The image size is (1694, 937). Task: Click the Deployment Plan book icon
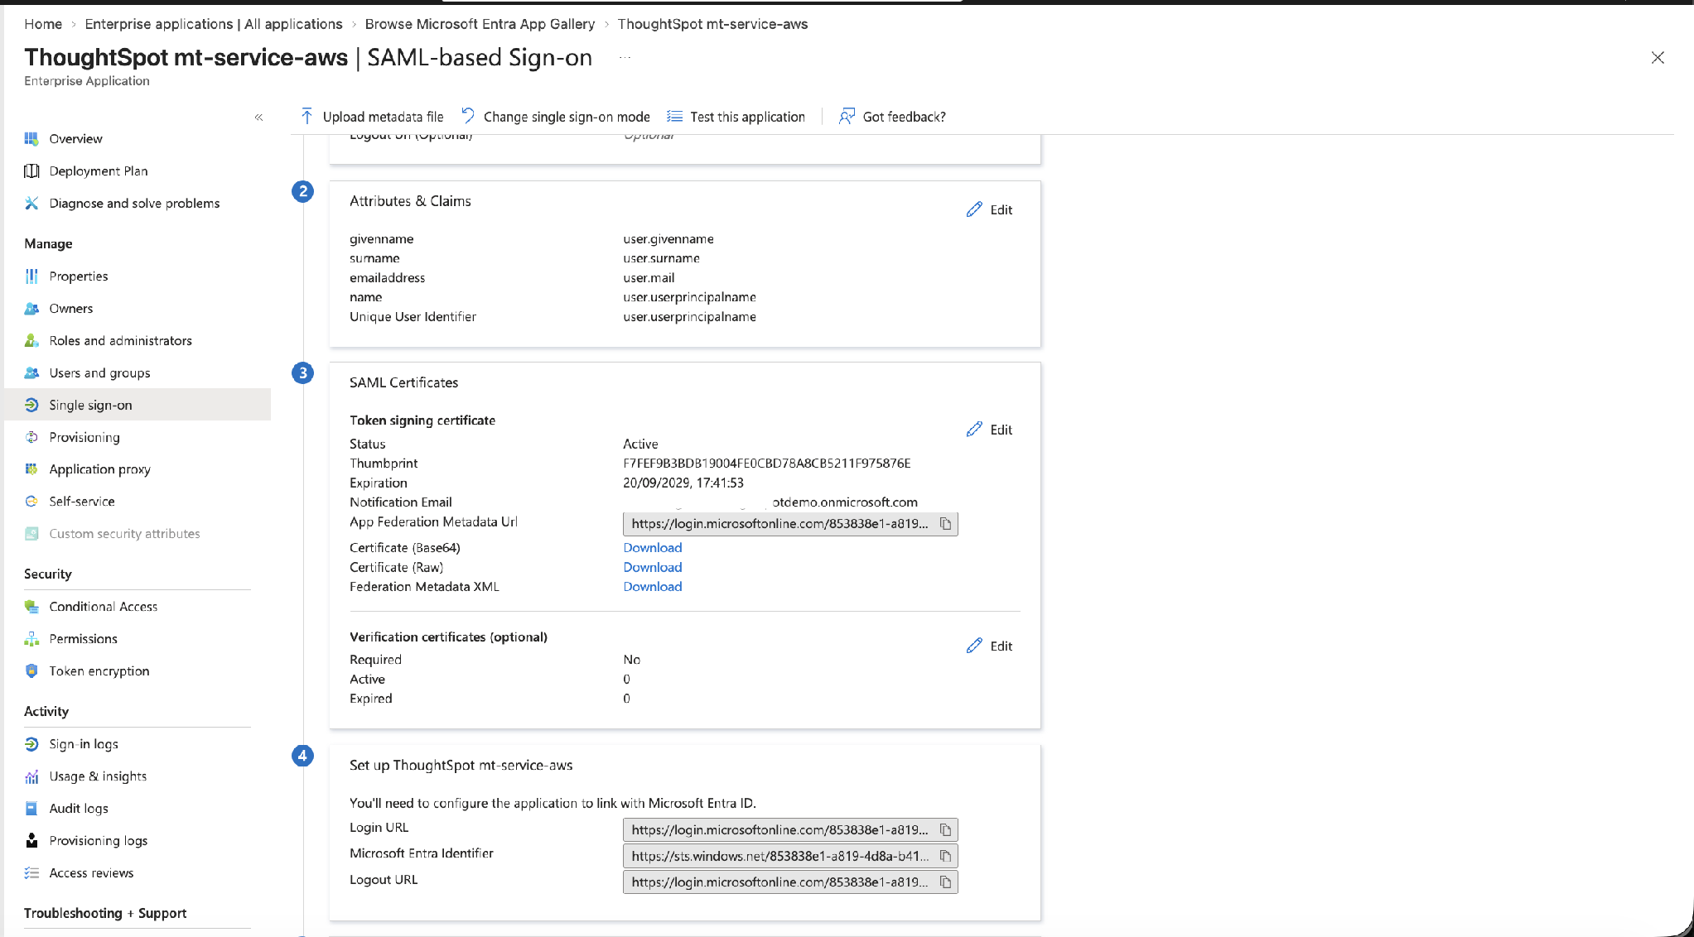click(31, 171)
